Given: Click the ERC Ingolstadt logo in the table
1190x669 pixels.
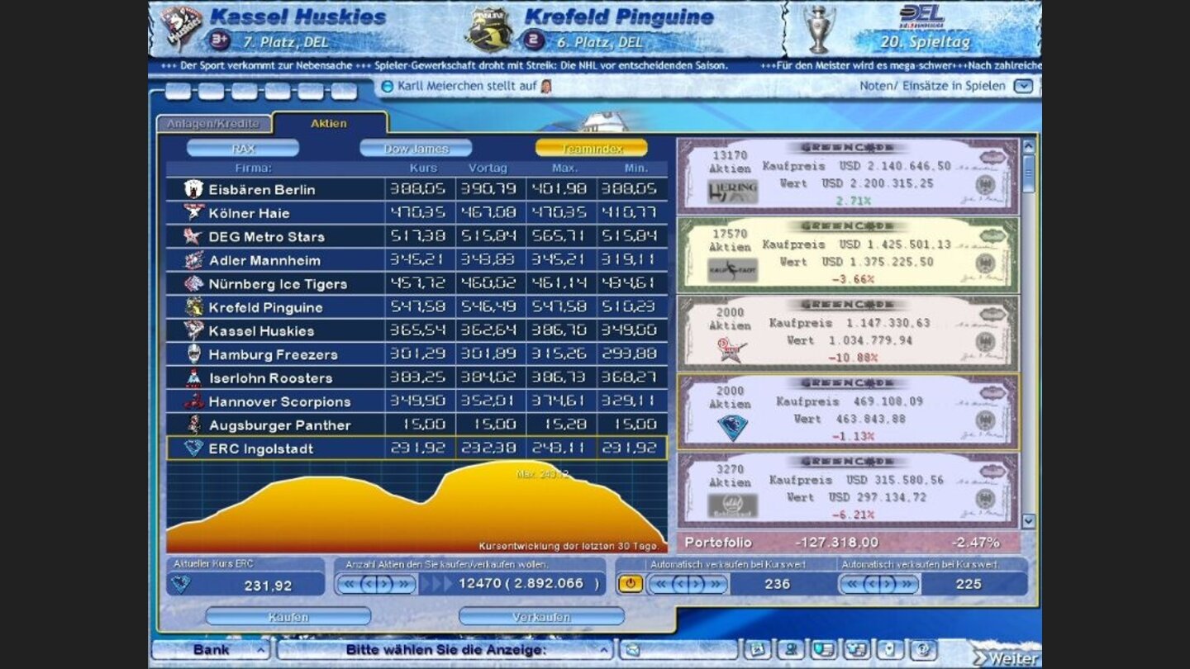Looking at the screenshot, I should [x=193, y=448].
